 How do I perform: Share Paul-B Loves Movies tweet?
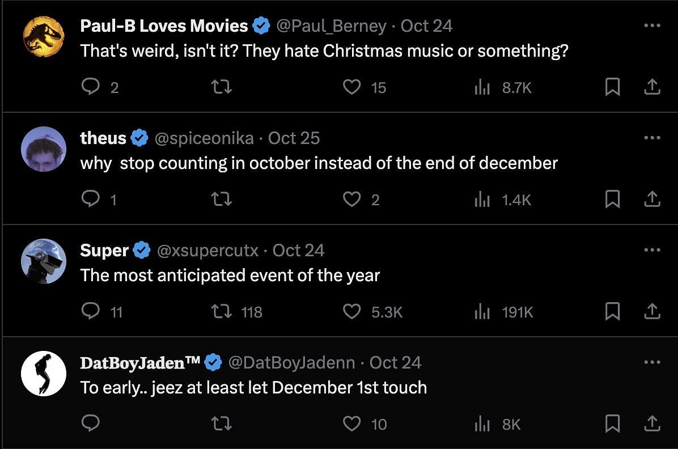coord(652,87)
